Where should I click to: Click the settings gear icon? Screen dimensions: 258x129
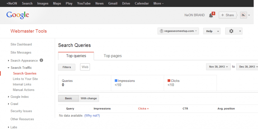point(231,31)
